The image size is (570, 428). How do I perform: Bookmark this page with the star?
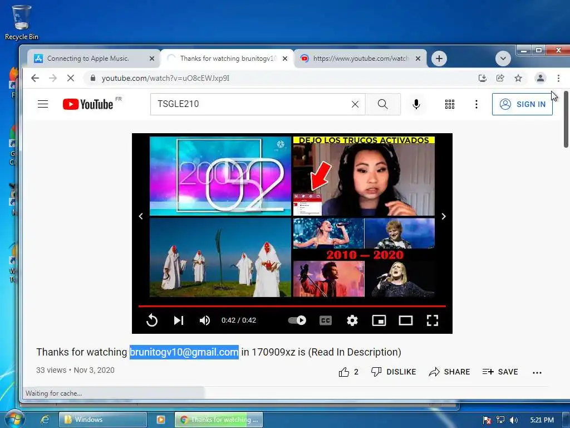coord(518,78)
